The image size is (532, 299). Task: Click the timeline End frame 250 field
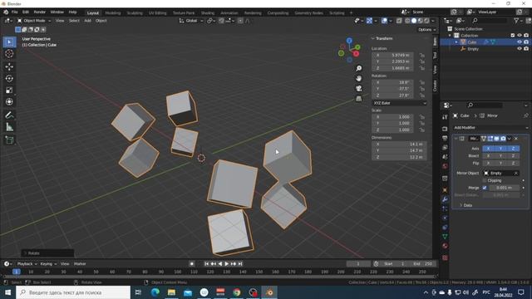pyautogui.click(x=423, y=264)
